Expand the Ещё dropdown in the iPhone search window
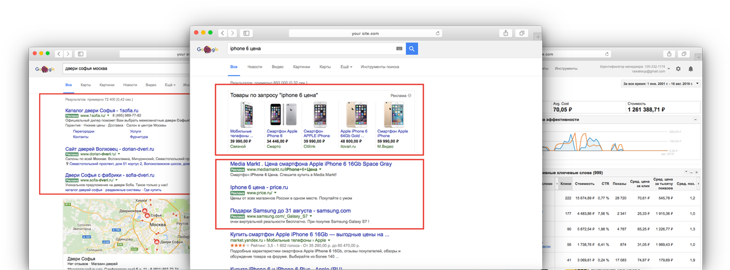 [x=346, y=67]
